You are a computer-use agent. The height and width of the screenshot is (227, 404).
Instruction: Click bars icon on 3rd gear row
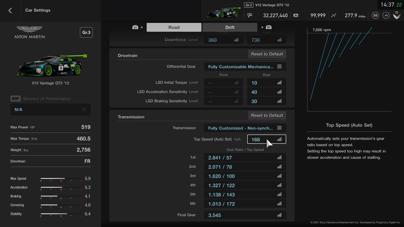[x=279, y=176]
